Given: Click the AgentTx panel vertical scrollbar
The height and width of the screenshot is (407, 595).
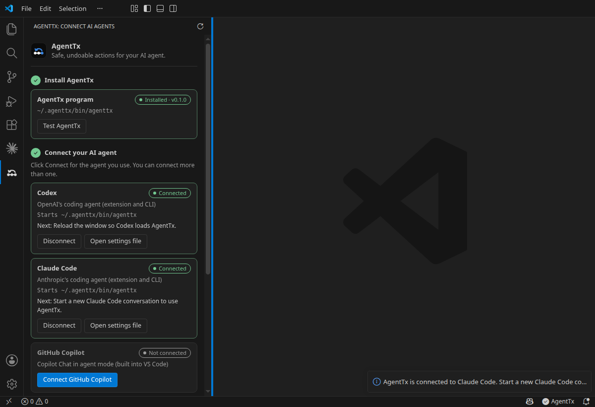Looking at the screenshot, I should [208, 159].
